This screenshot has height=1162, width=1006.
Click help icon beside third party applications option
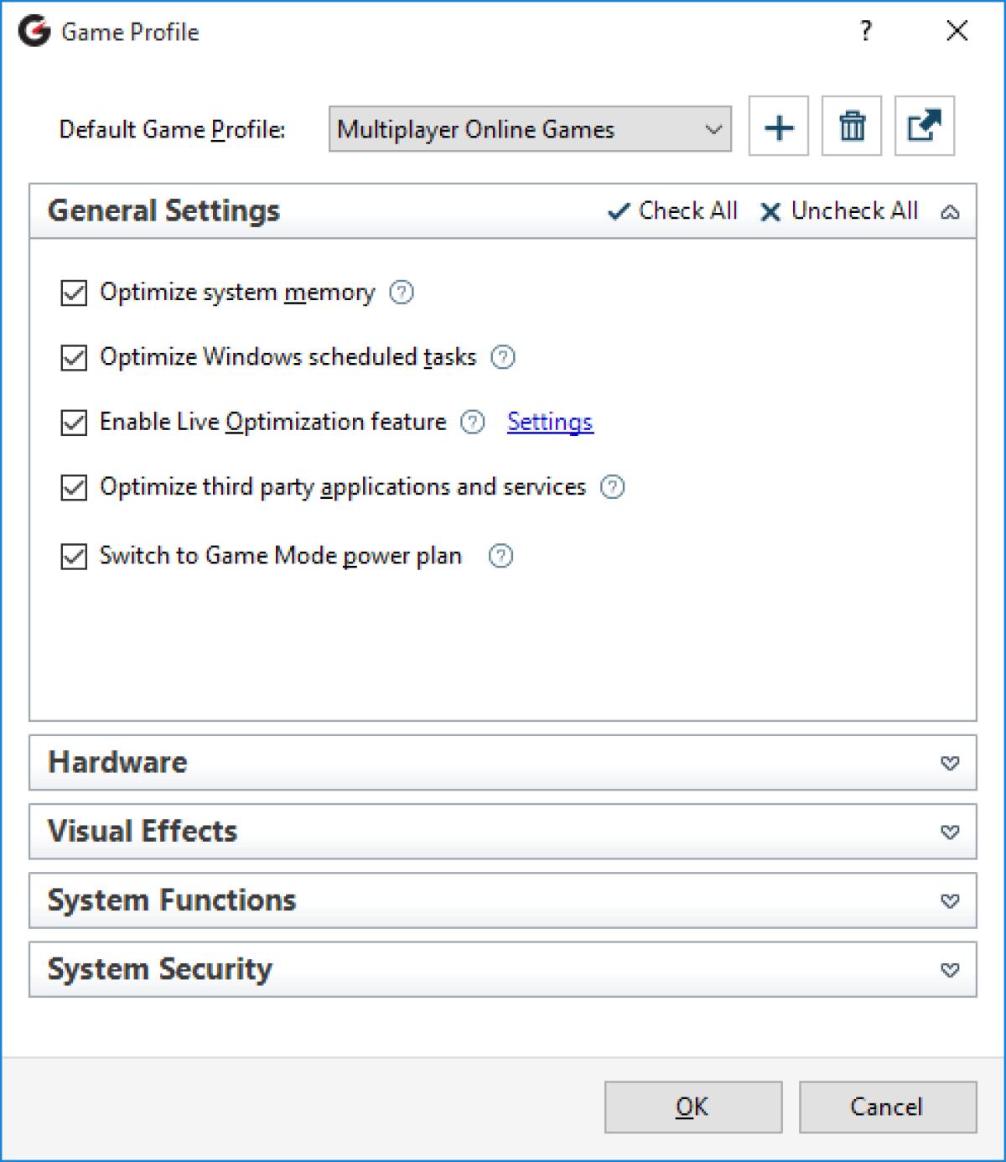[x=612, y=487]
